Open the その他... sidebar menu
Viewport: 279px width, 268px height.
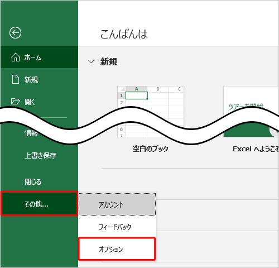click(39, 204)
